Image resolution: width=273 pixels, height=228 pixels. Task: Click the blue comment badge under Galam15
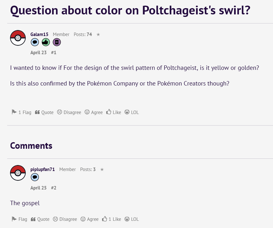pyautogui.click(x=35, y=42)
